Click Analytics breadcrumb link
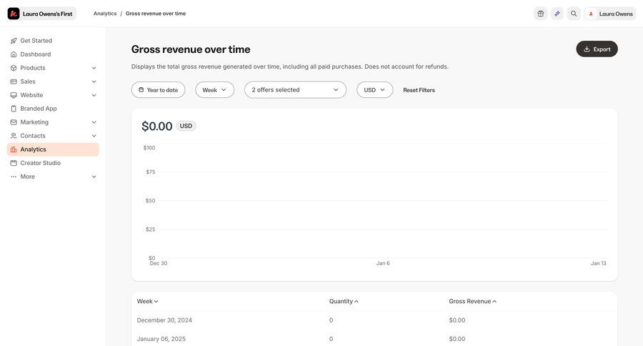 (x=105, y=14)
